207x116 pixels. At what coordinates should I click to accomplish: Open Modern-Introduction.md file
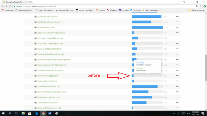(48, 97)
